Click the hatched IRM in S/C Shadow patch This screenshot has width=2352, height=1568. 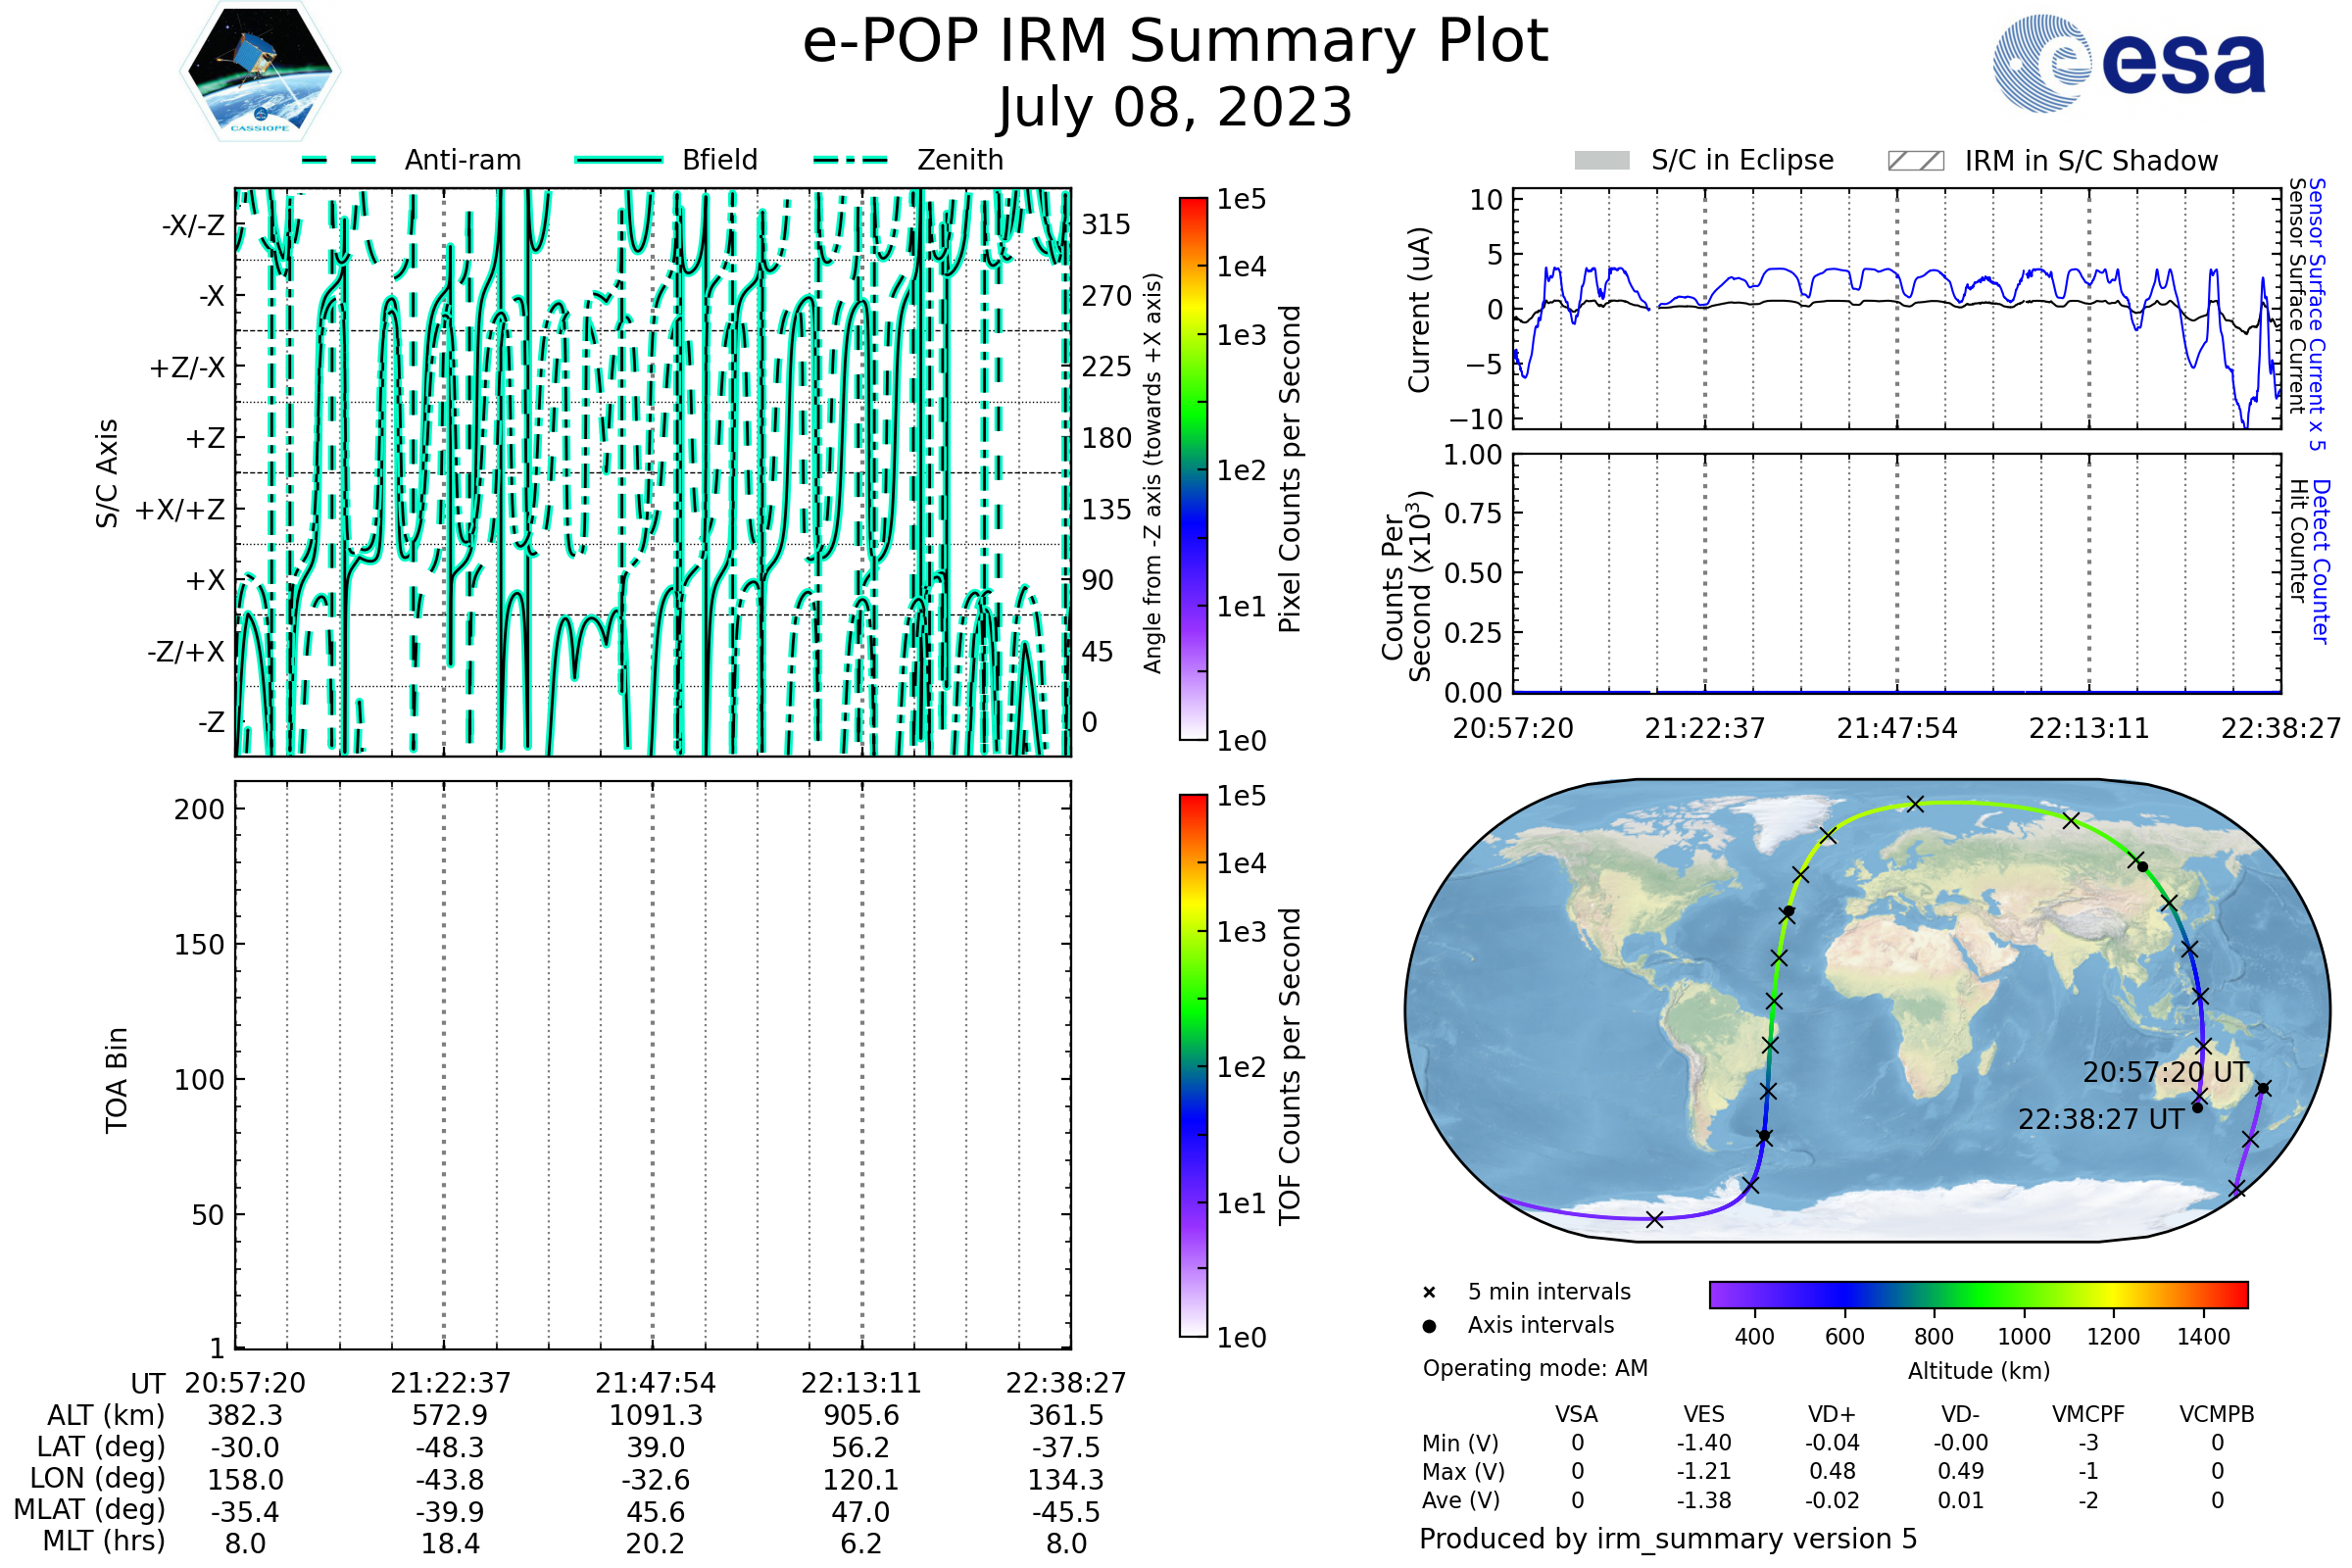pyautogui.click(x=1916, y=161)
